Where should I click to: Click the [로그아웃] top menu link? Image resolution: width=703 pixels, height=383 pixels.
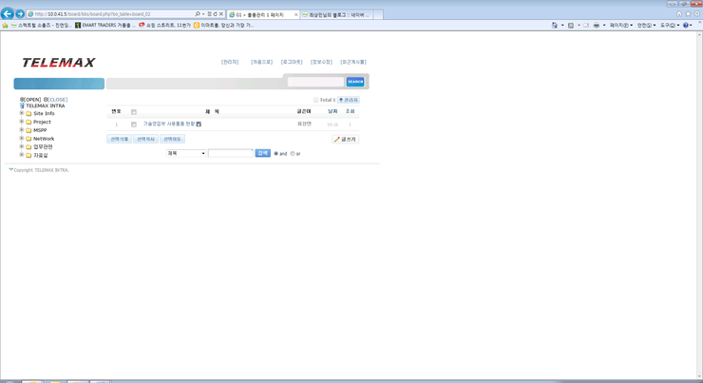tap(292, 62)
